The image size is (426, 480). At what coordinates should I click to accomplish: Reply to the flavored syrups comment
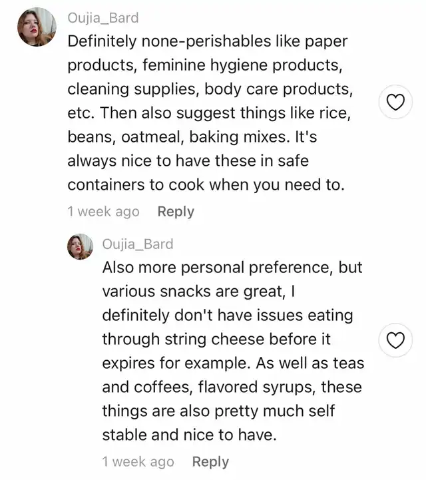pyautogui.click(x=210, y=462)
